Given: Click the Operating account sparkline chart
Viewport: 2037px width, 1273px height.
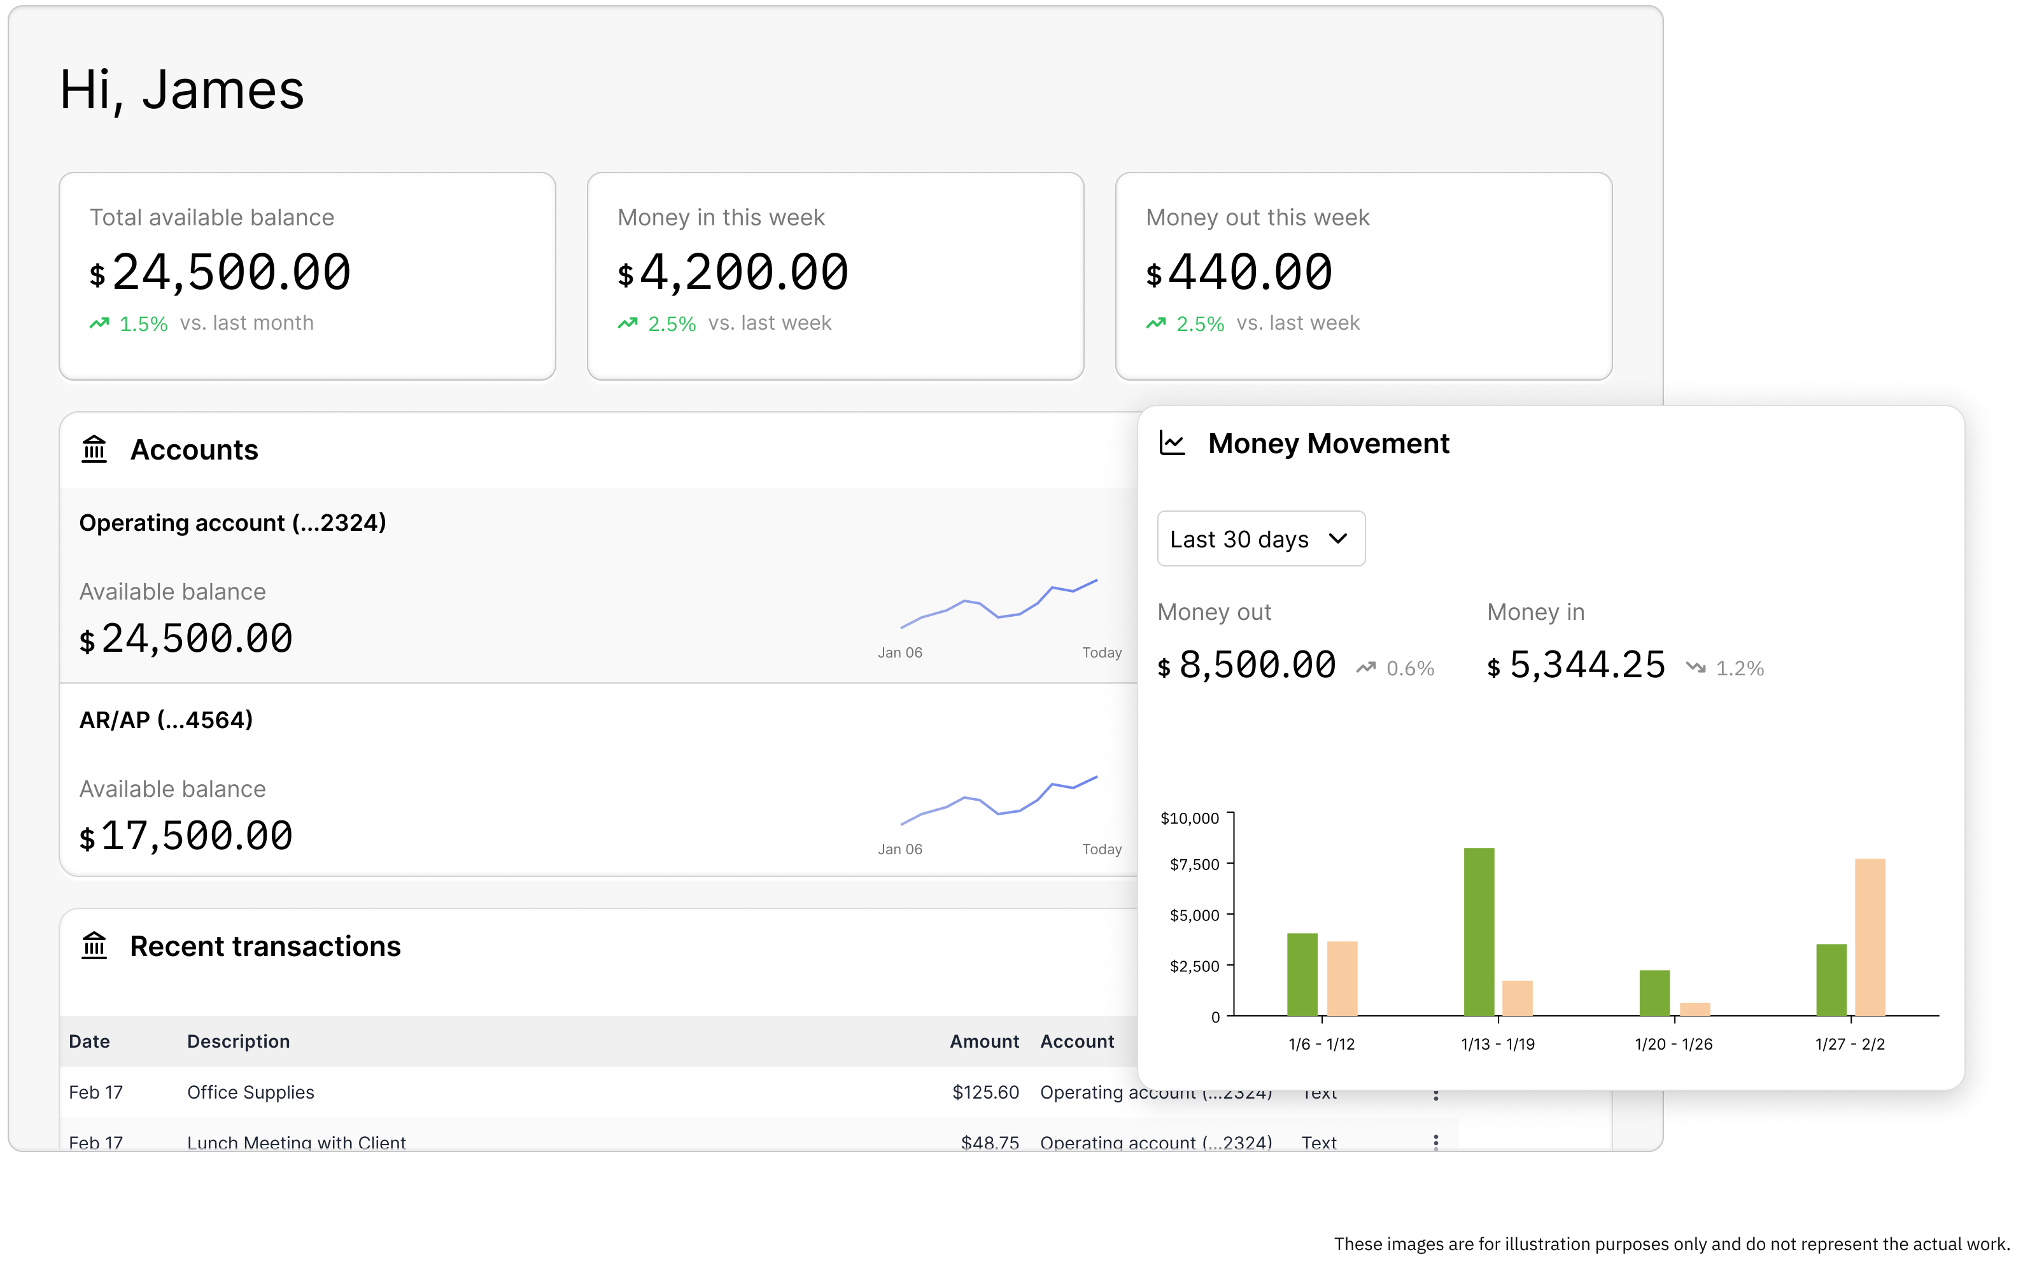Looking at the screenshot, I should click(x=999, y=603).
